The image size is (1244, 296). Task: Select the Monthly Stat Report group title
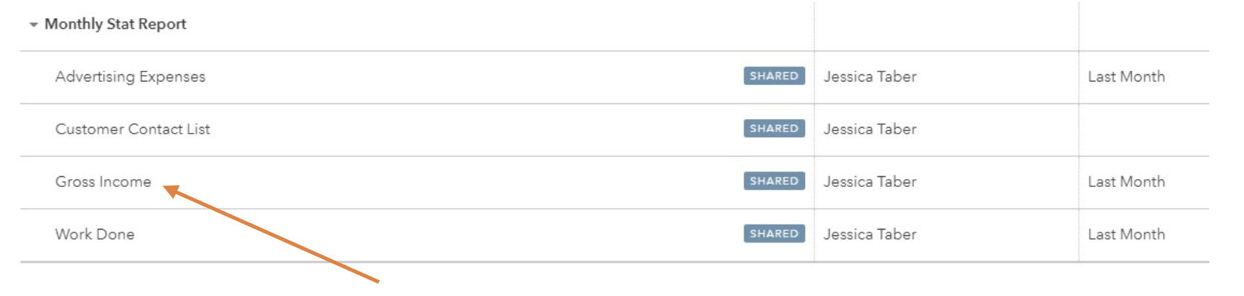[116, 24]
